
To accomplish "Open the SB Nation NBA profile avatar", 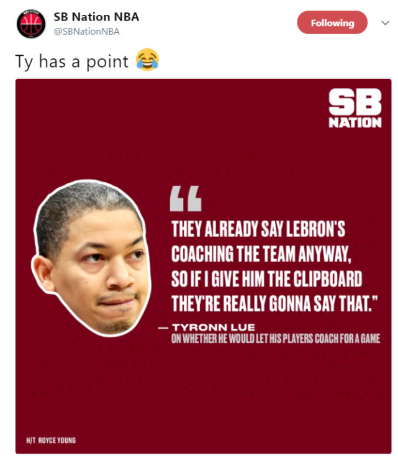I will tap(31, 24).
